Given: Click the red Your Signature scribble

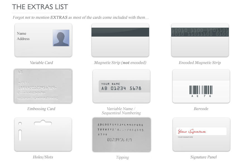Looking at the screenshot, I should [x=192, y=131].
